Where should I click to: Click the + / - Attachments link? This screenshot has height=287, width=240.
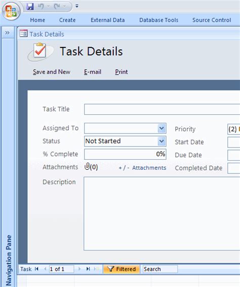142,168
